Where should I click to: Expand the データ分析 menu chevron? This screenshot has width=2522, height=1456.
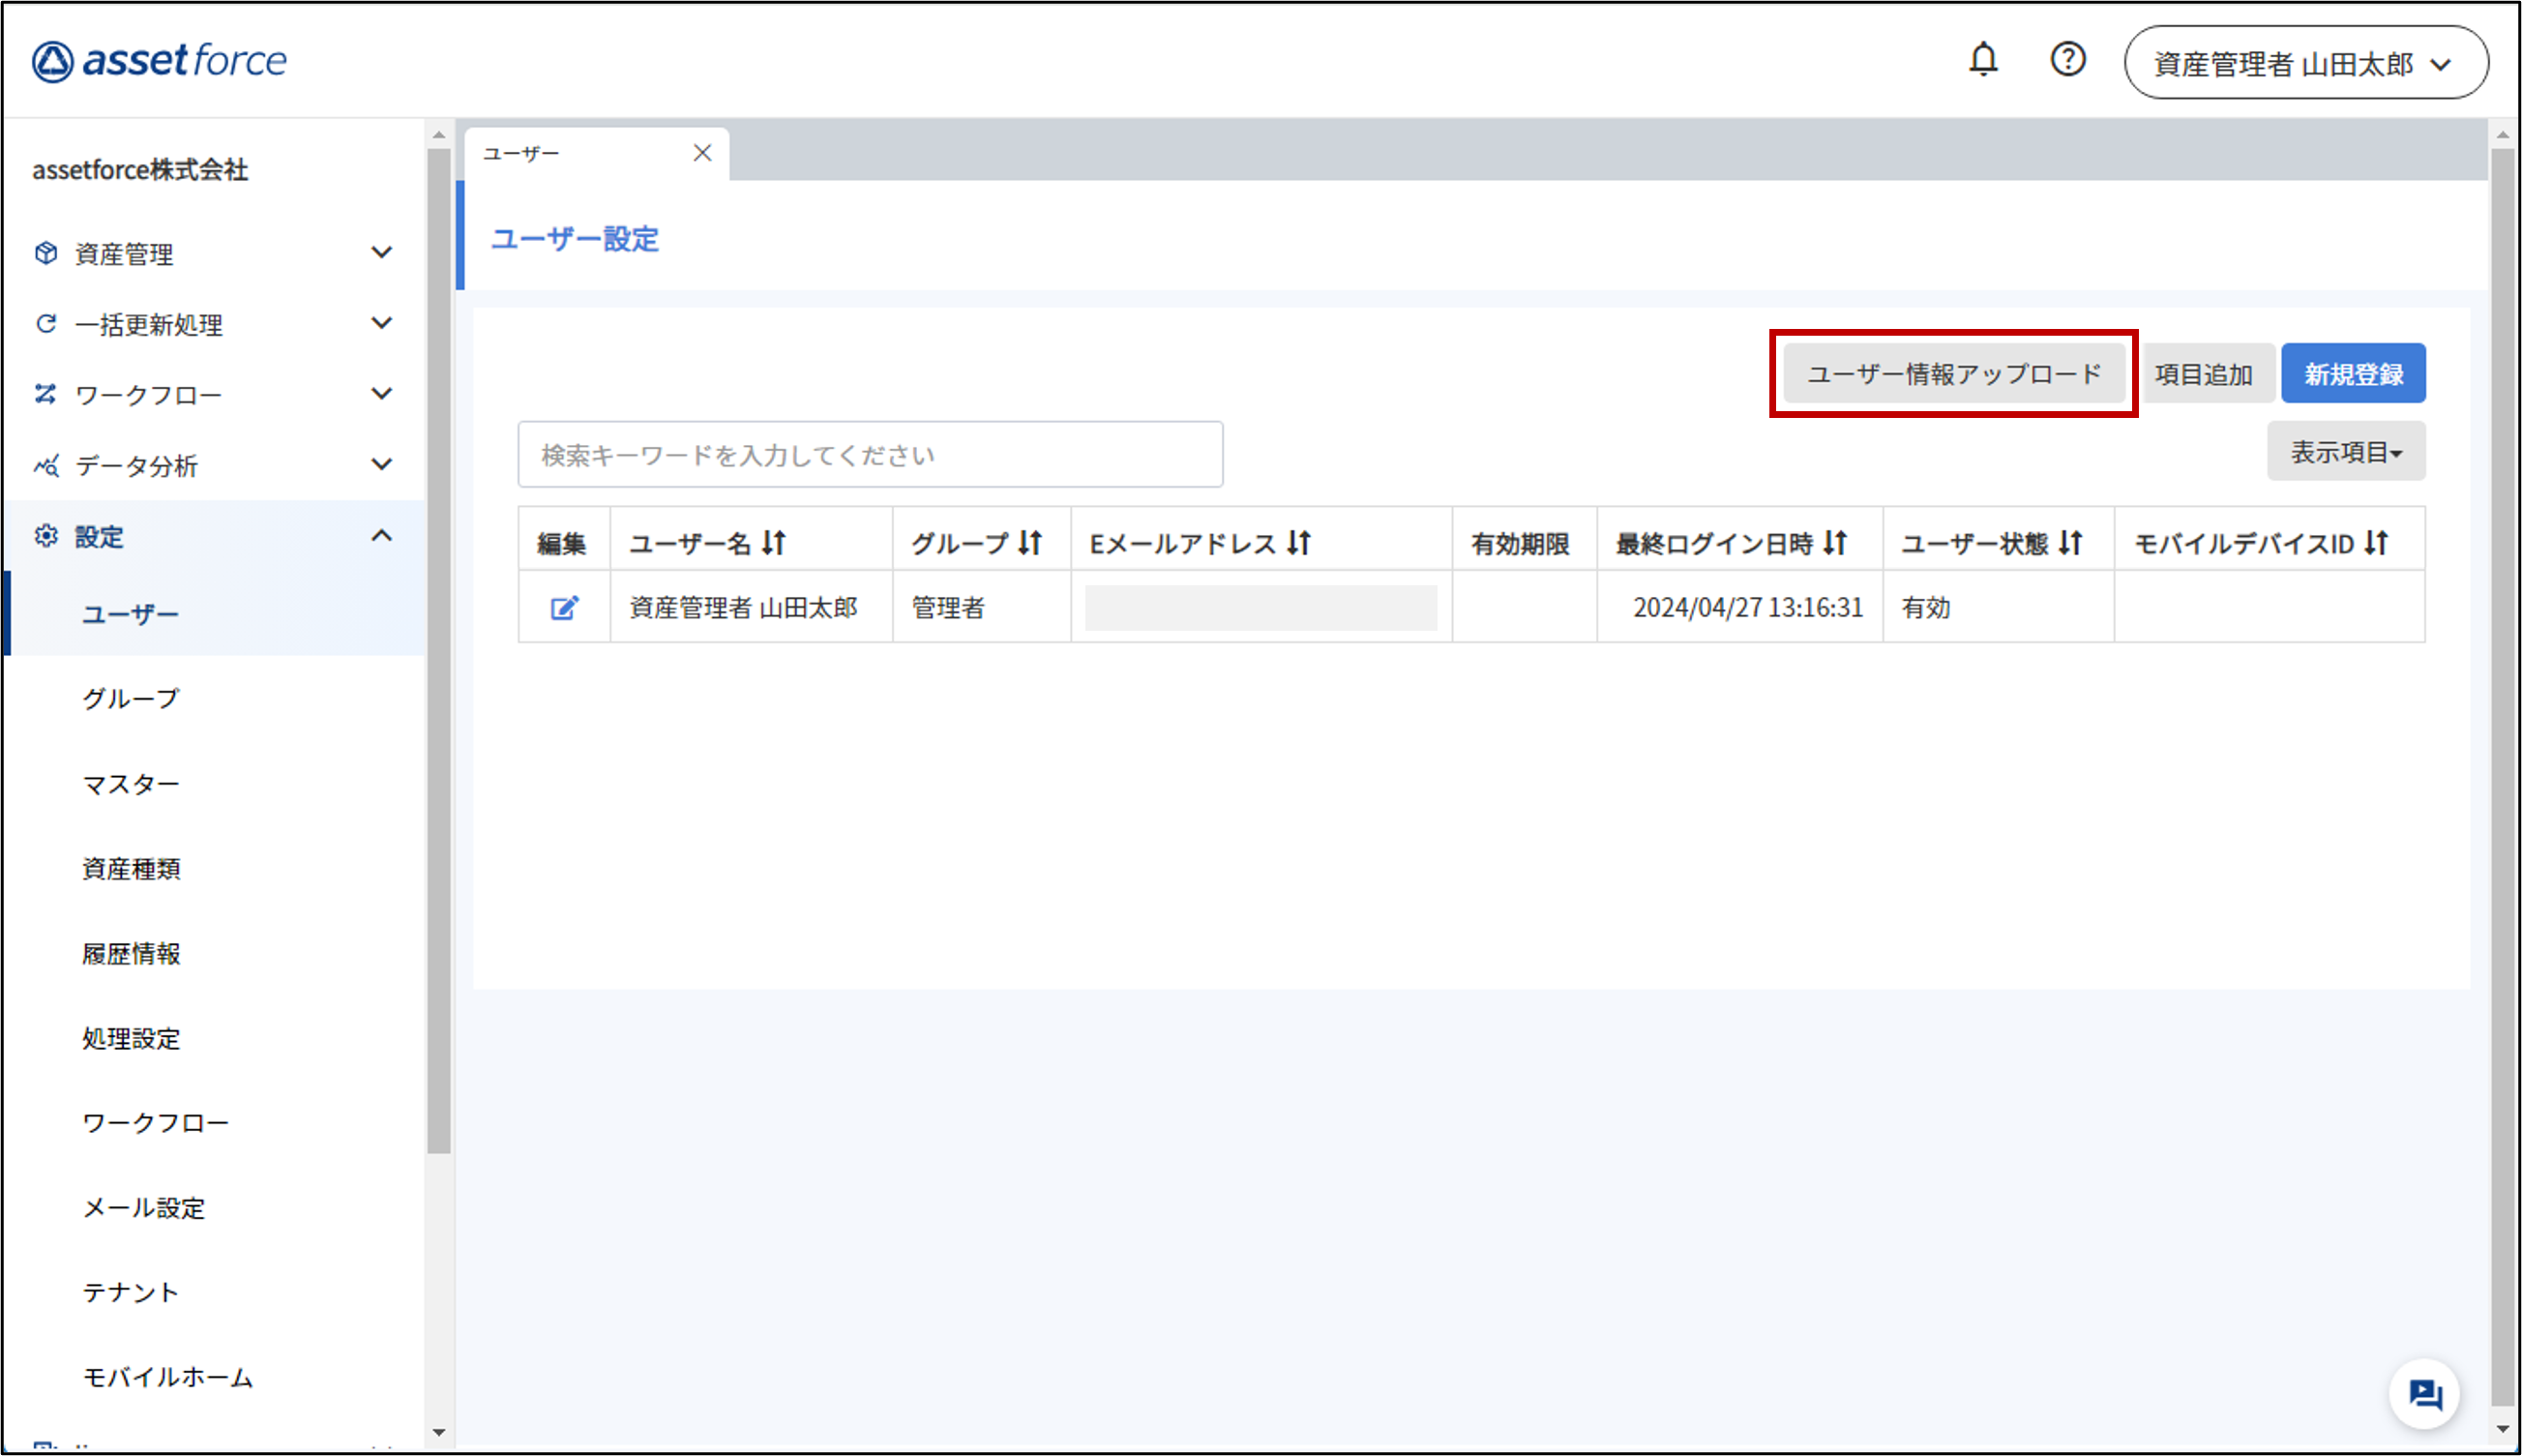pyautogui.click(x=381, y=464)
